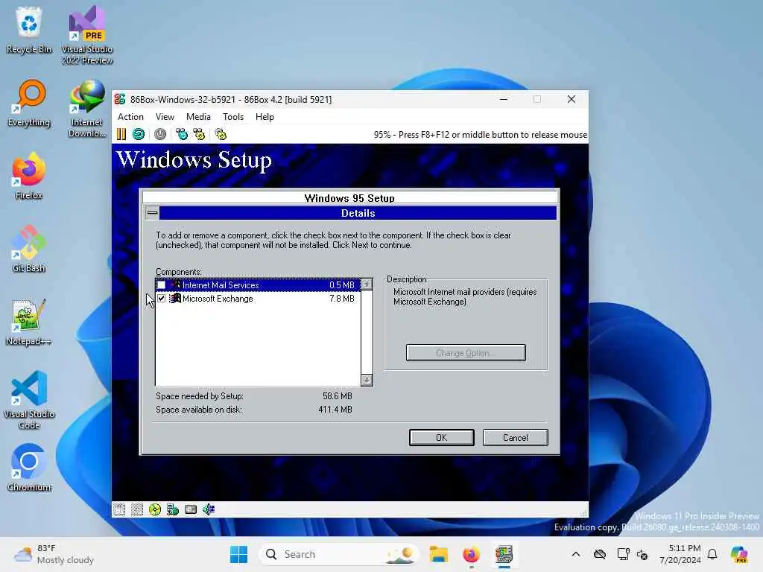Click the first floppy drive status icon
The height and width of the screenshot is (572, 763).
click(119, 509)
